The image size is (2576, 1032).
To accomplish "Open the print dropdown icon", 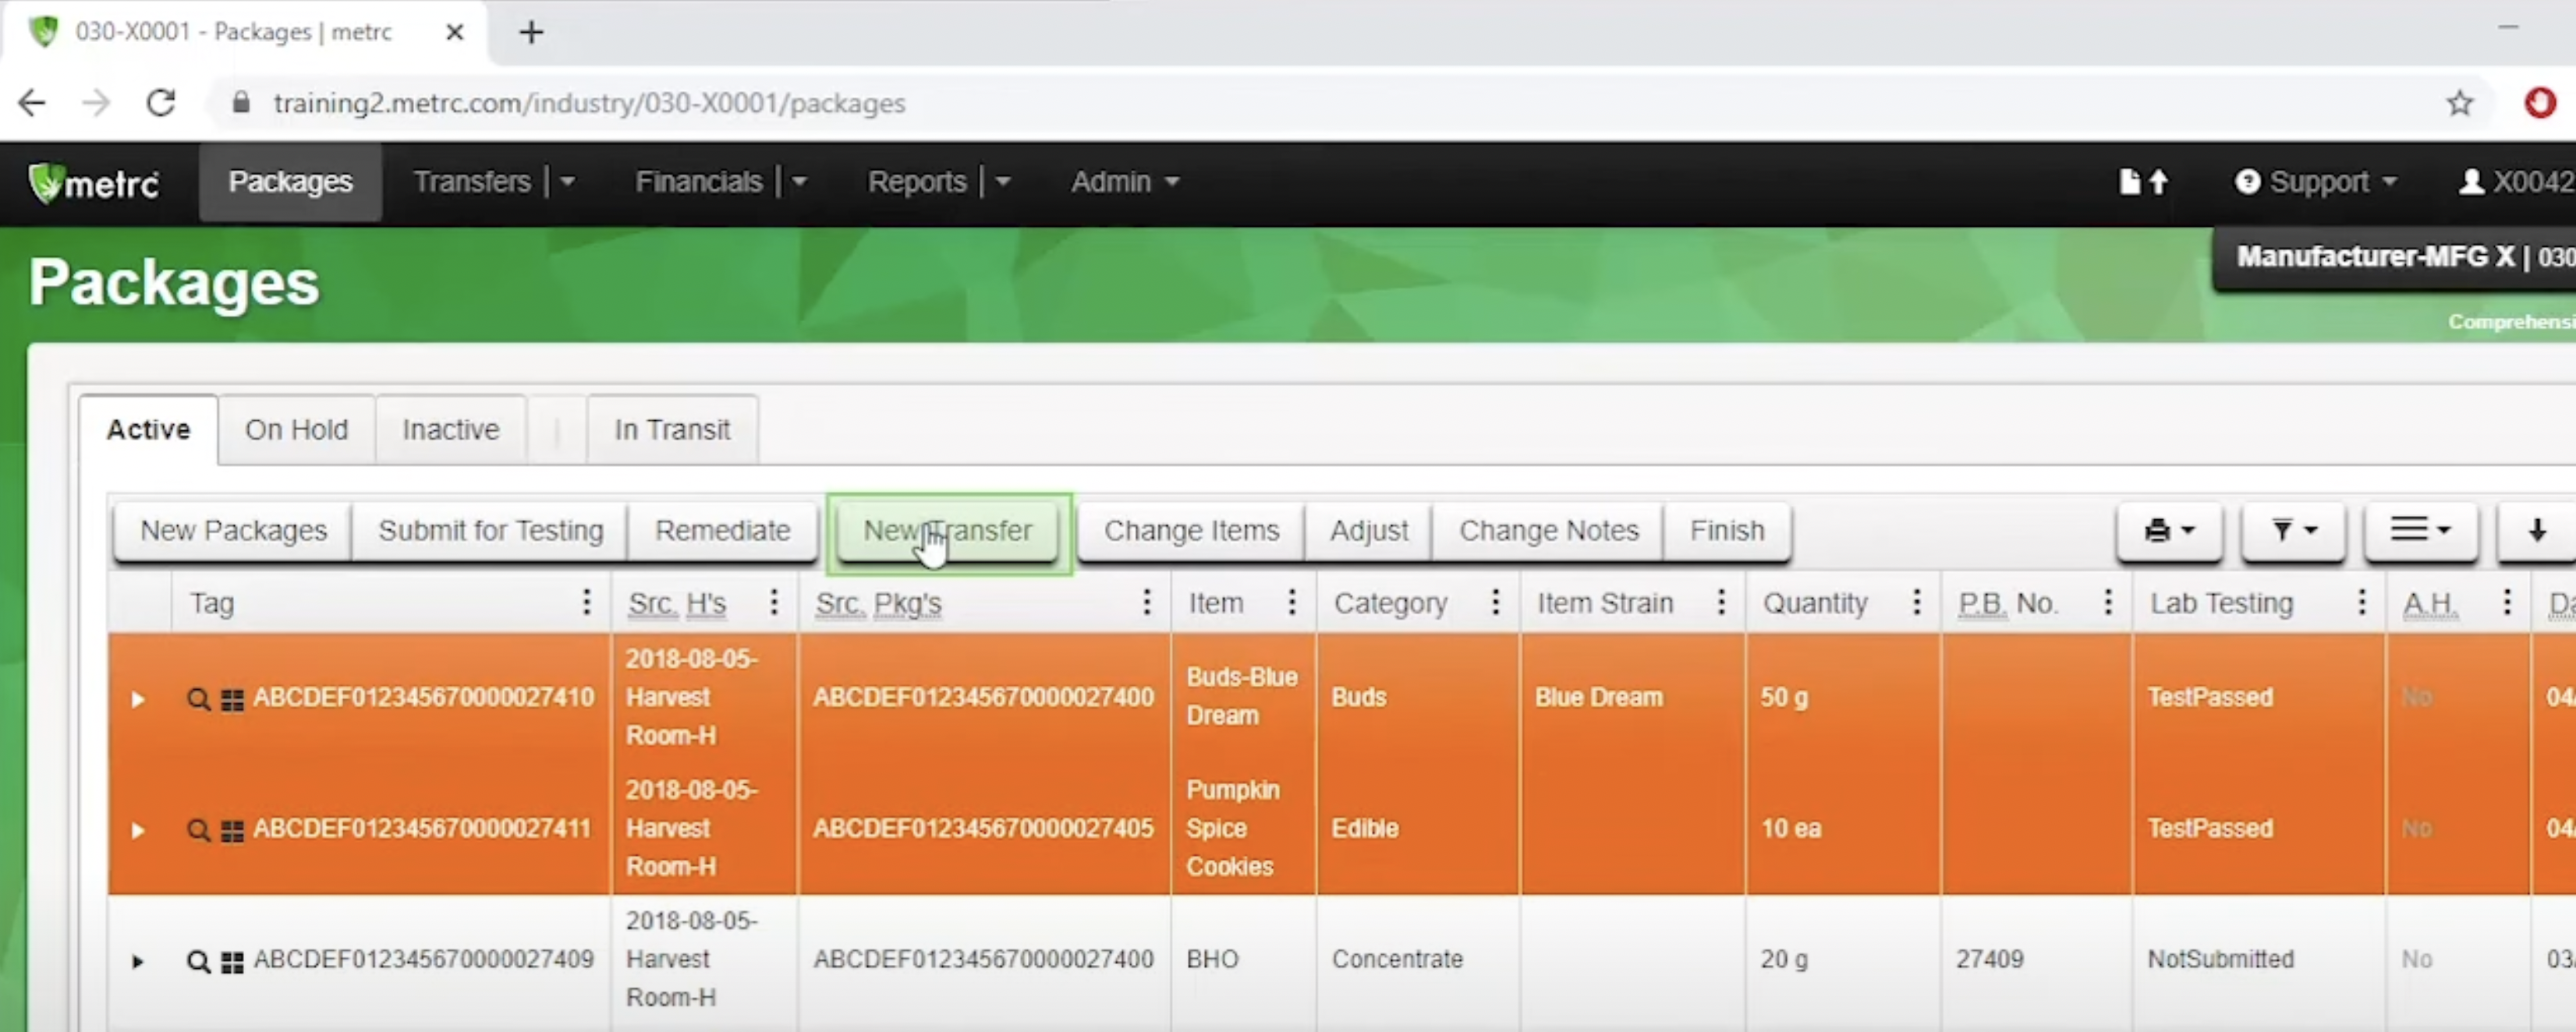I will pyautogui.click(x=2168, y=531).
